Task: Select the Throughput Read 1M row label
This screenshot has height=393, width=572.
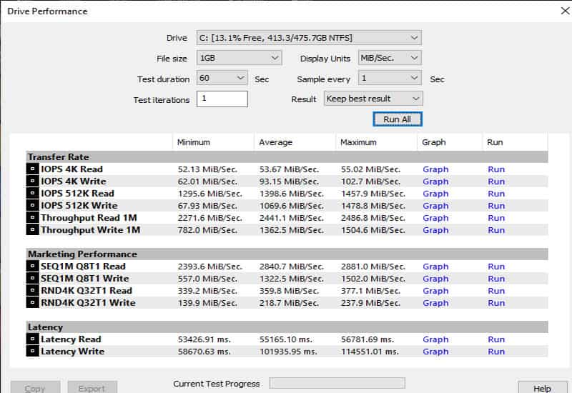Action: [x=89, y=218]
